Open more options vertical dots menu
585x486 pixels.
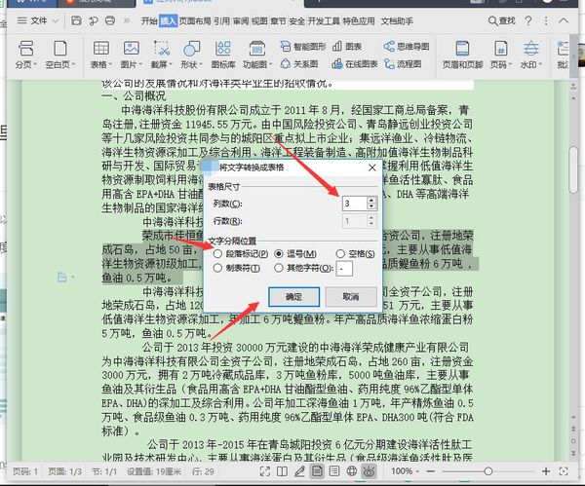[546, 20]
